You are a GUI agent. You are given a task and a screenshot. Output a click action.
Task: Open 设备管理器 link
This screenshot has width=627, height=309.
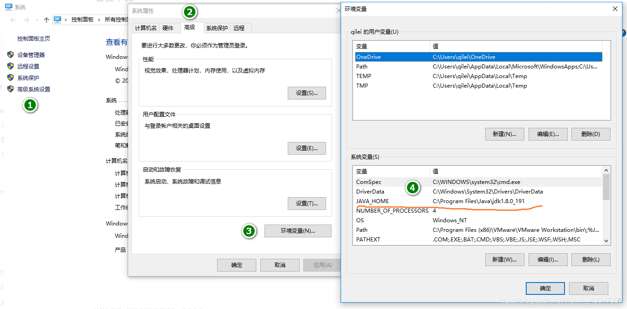[31, 55]
